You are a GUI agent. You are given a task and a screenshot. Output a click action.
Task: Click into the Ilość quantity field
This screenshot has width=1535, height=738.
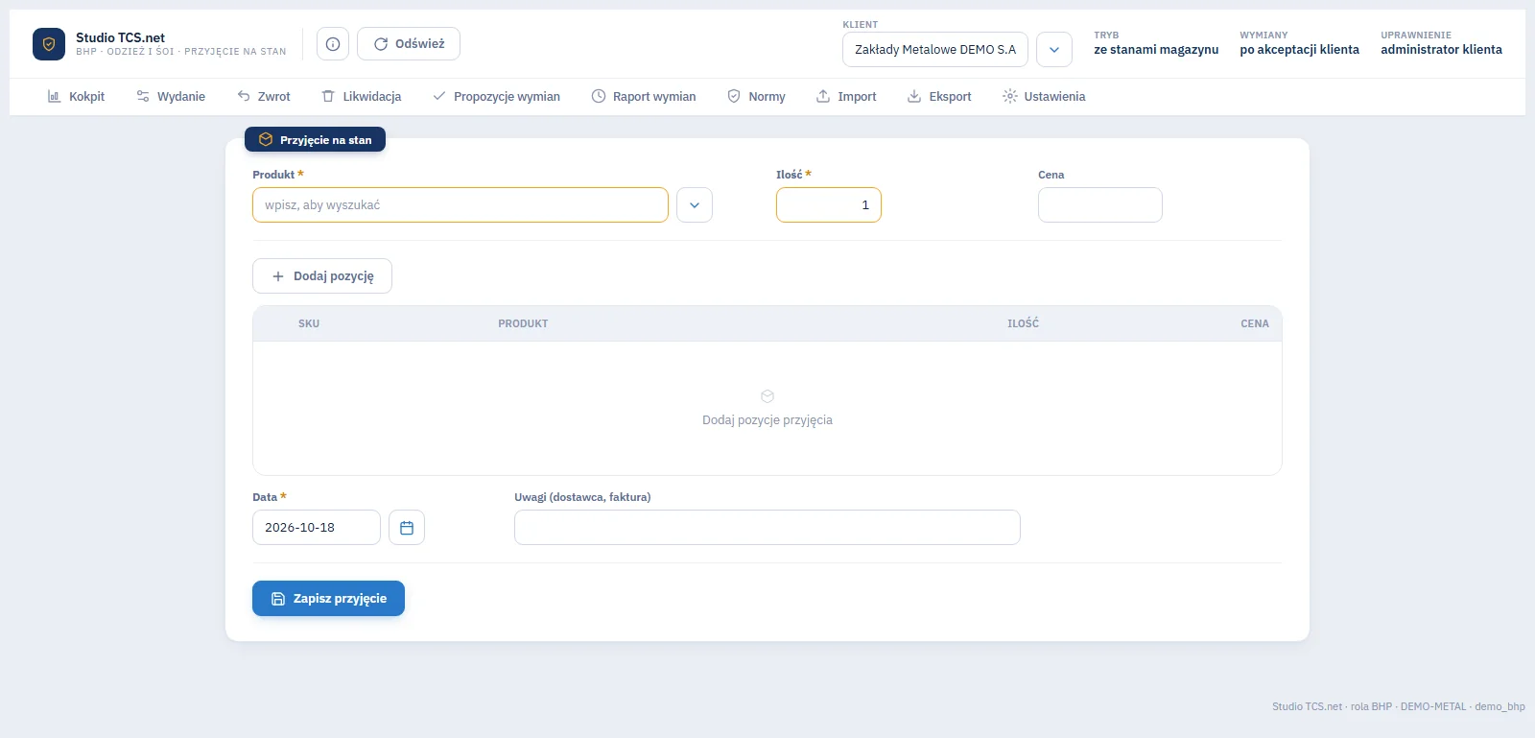coord(829,205)
